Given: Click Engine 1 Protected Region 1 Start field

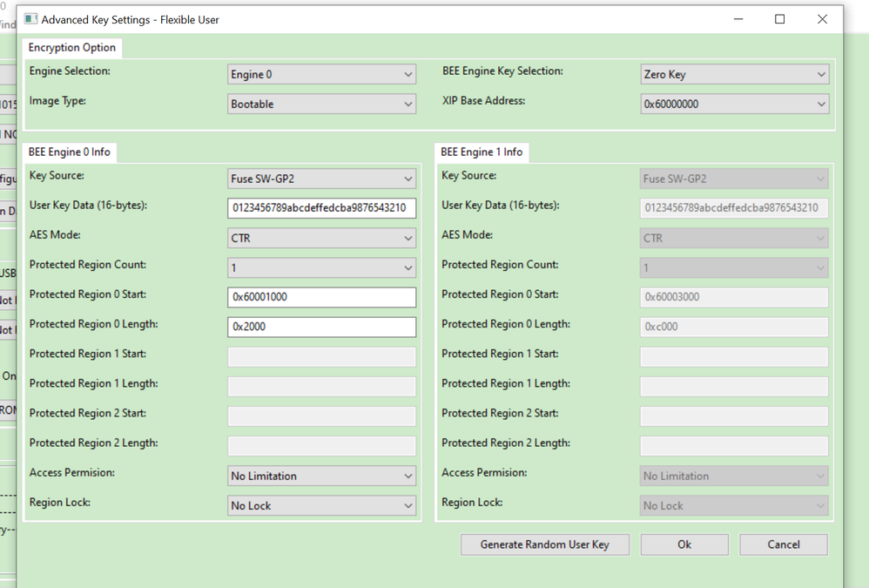Looking at the screenshot, I should coord(734,356).
